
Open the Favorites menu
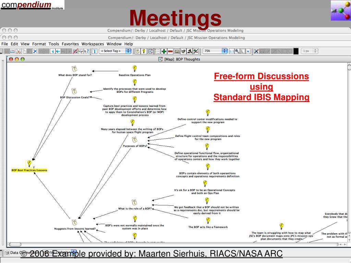click(70, 44)
